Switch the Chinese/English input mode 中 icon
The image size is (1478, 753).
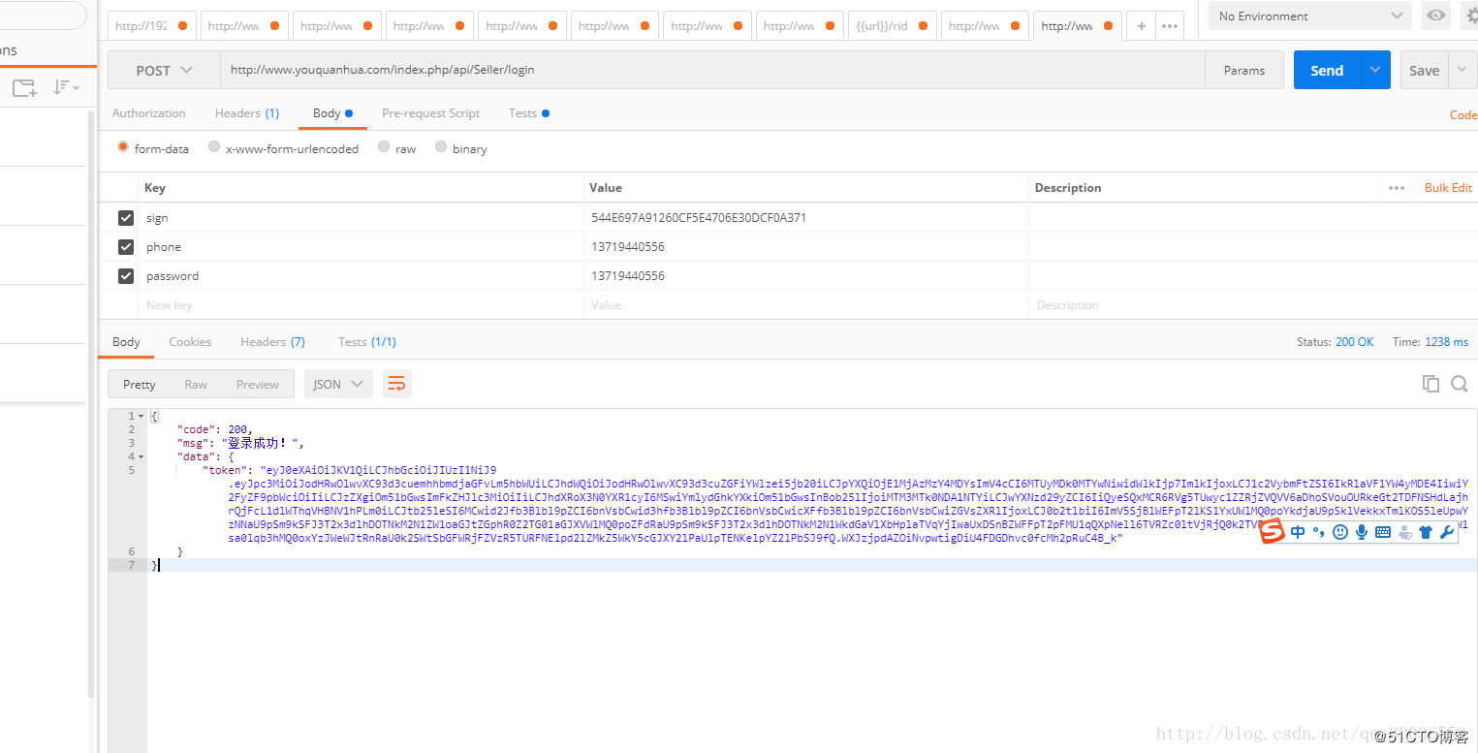click(x=1298, y=531)
